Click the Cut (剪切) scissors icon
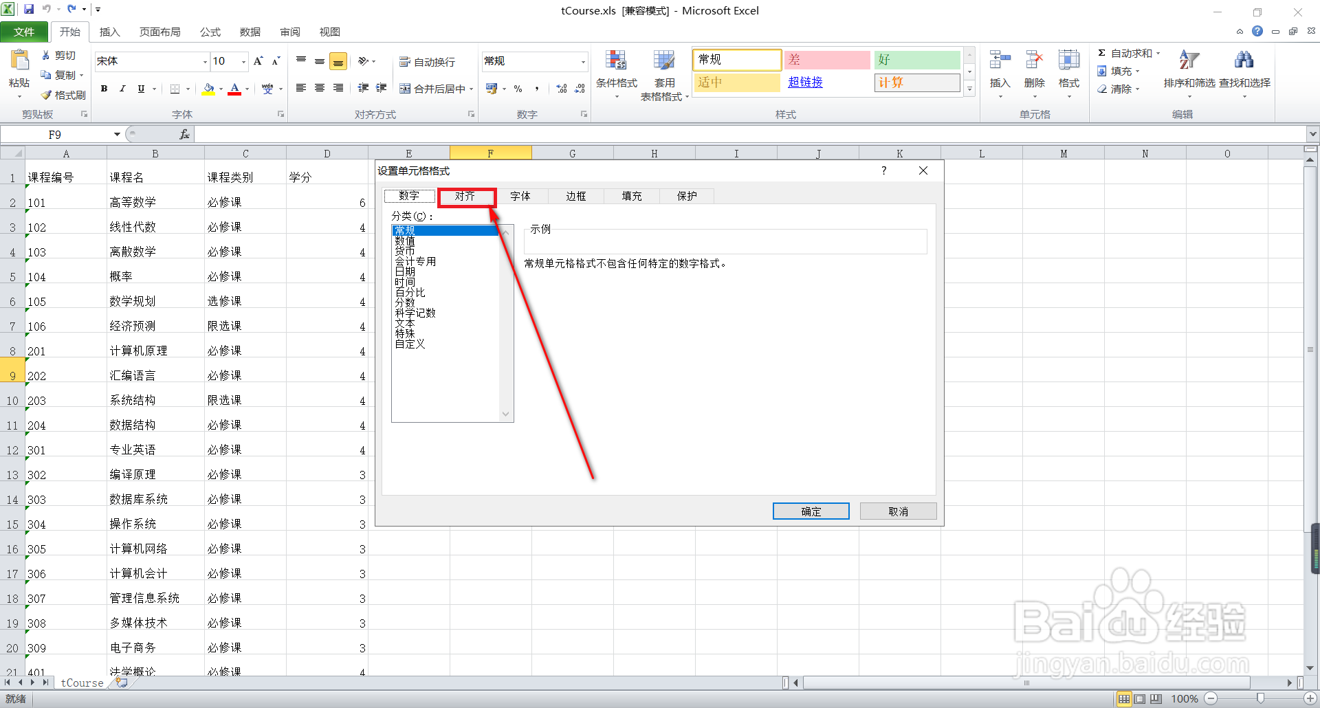 pos(46,55)
